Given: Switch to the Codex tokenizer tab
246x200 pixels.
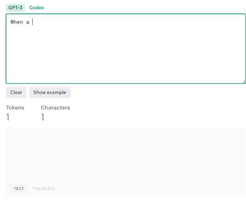Looking at the screenshot, I should tap(37, 8).
